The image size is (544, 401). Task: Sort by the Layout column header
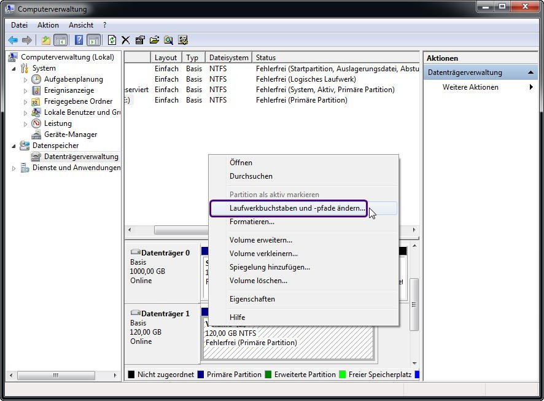(166, 58)
